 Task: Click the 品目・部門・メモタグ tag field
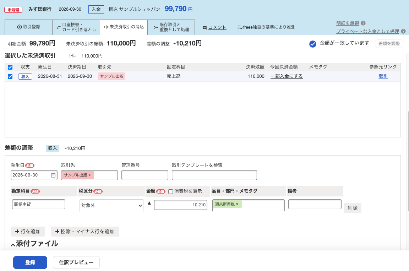[248, 206]
